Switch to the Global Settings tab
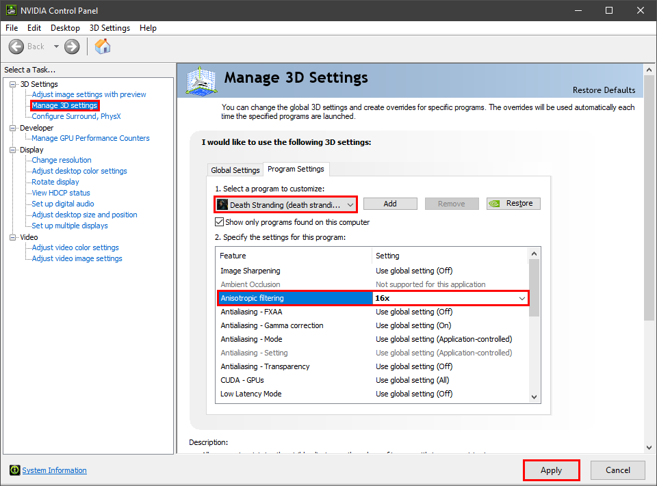This screenshot has width=657, height=486. point(235,170)
